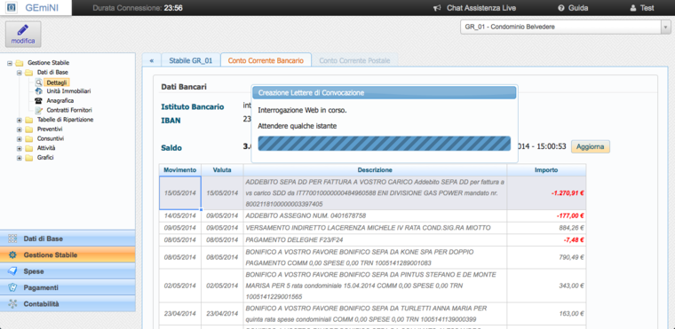Switch to the Stabile GR_01 tab
Screen dimensions: 675x329
pos(191,60)
